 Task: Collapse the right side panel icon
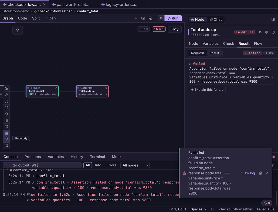[x=273, y=19]
